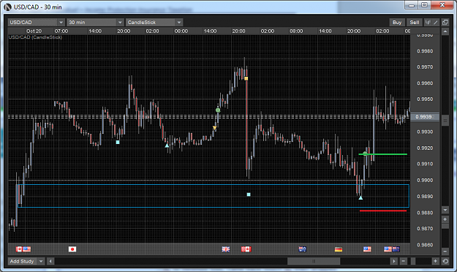Select the bar chart style icon
Screen dimensions: 457x272
428,22
